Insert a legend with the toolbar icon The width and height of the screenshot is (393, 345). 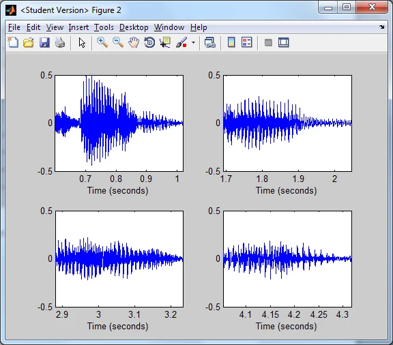[x=247, y=42]
